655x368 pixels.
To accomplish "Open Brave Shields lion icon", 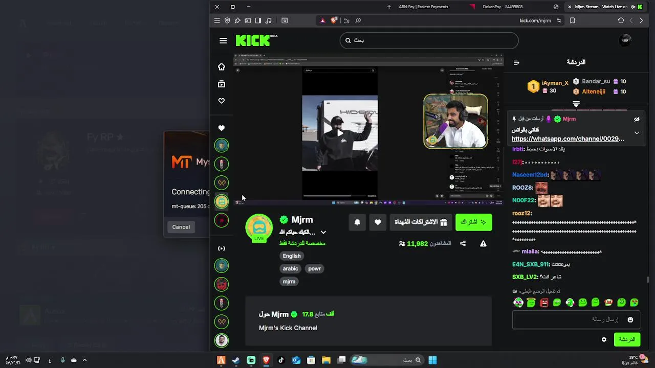I will coord(334,20).
